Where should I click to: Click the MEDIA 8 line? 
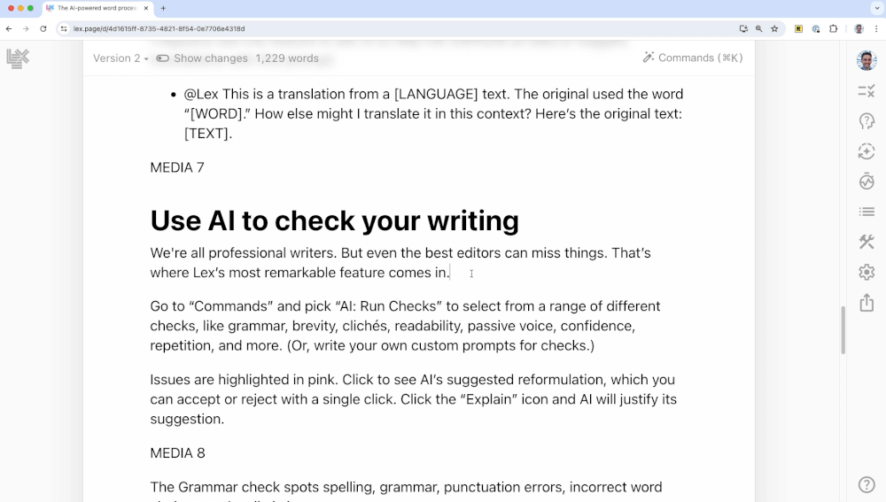coord(177,453)
